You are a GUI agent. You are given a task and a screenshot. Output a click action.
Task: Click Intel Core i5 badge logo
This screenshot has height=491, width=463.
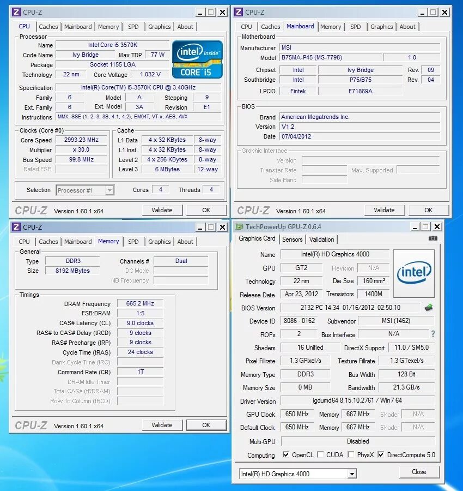click(x=197, y=59)
